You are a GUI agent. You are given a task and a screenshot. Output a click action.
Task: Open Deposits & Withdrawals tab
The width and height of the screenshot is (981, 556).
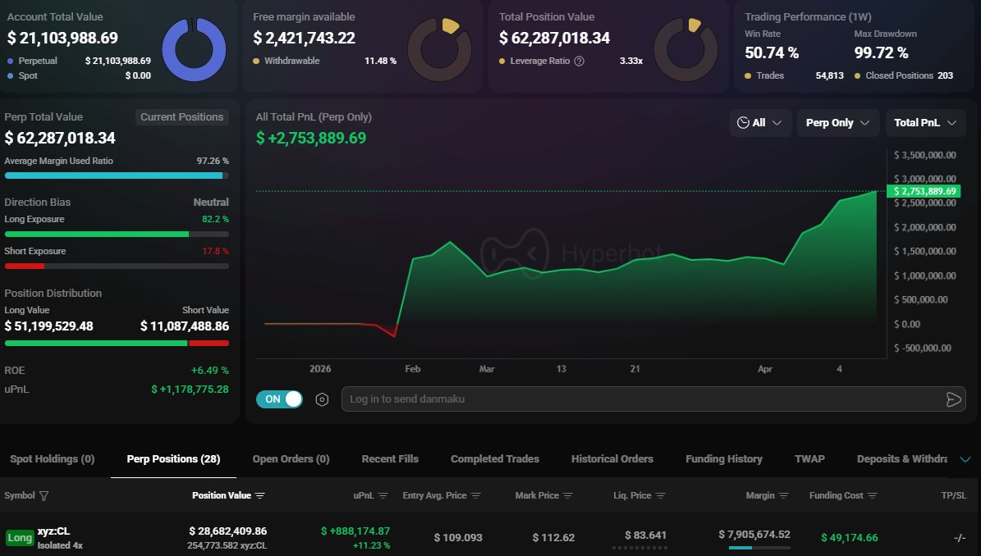(x=902, y=459)
